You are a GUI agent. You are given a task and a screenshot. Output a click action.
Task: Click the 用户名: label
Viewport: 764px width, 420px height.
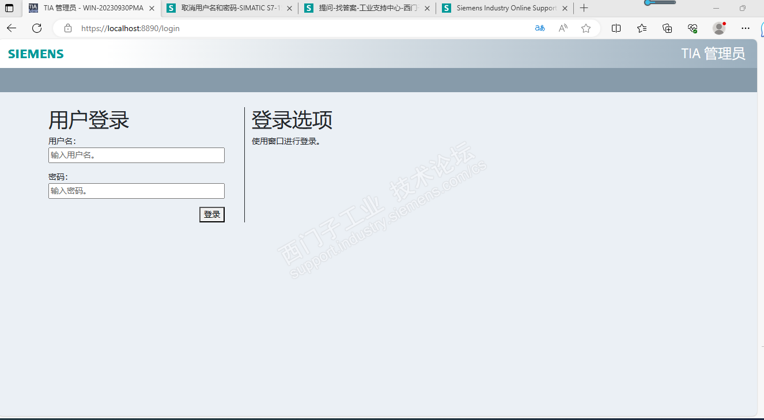(62, 141)
